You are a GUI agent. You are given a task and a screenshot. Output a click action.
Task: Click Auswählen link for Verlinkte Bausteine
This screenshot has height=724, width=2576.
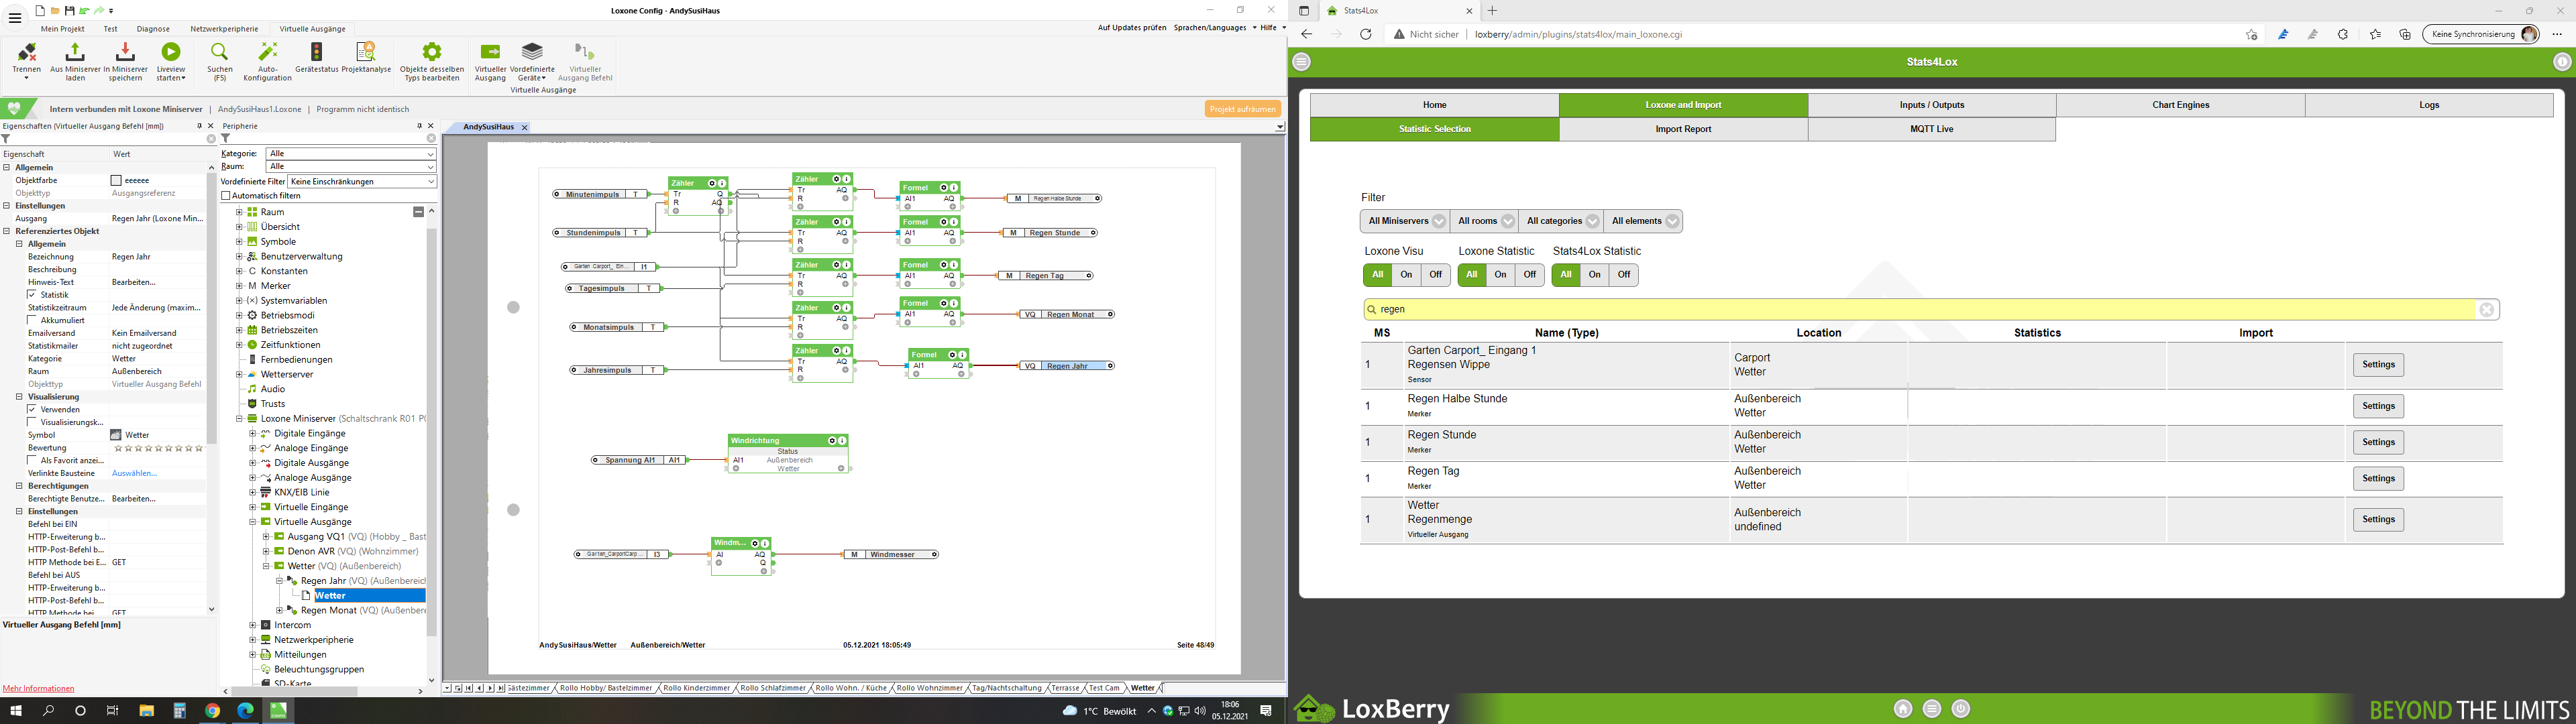(x=134, y=473)
